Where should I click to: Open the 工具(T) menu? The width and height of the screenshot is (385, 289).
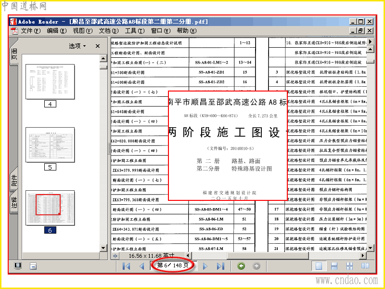[135, 31]
